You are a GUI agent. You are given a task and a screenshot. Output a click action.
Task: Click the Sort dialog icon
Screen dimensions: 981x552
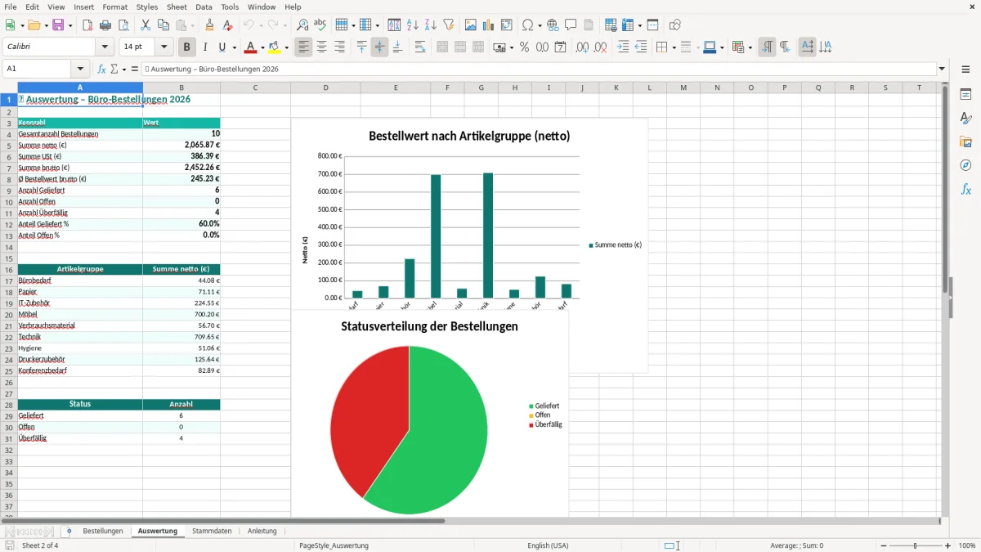[x=394, y=25]
